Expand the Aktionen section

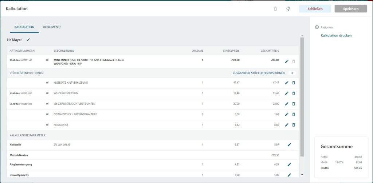(317, 27)
